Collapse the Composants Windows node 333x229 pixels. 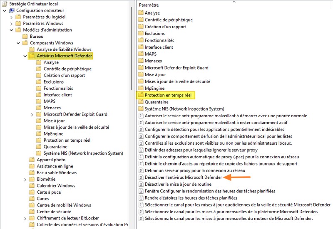pyautogui.click(x=18, y=43)
